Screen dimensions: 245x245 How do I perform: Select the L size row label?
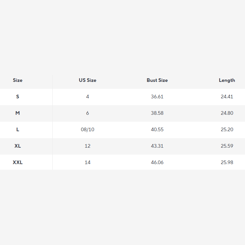(x=18, y=130)
